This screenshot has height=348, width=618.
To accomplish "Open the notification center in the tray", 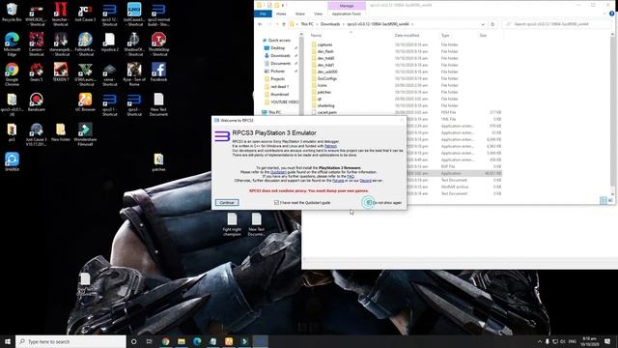I will click(607, 341).
